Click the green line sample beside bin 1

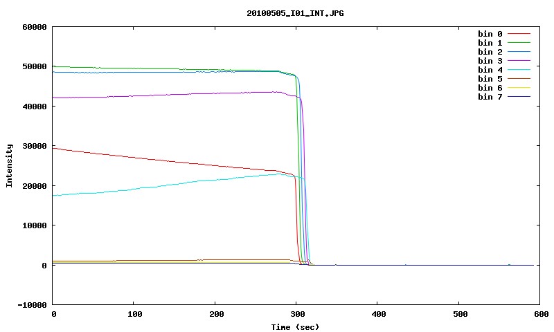pos(519,43)
